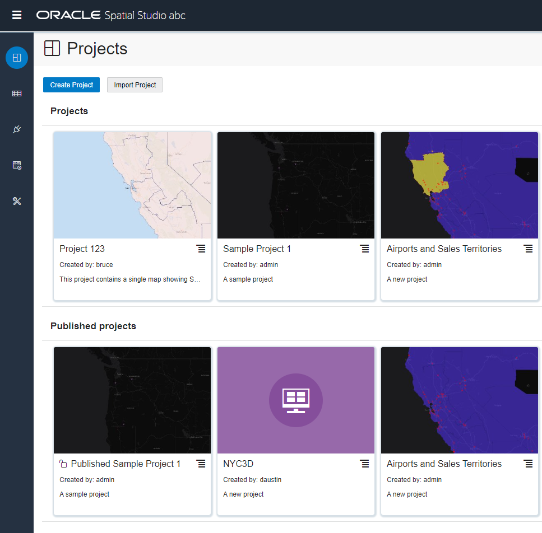542x533 pixels.
Task: Open the NYC3D purple placeholder thumbnail
Action: (x=296, y=400)
